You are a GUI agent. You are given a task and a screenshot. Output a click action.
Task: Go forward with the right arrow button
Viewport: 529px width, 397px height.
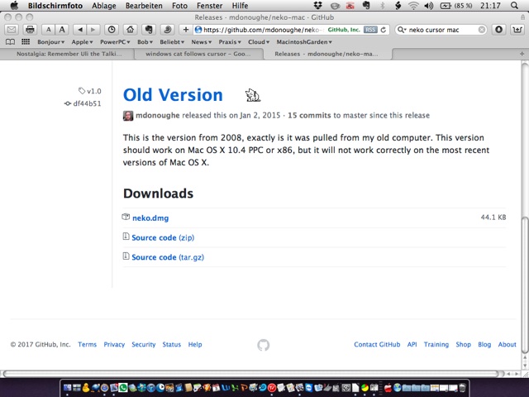[x=93, y=30]
